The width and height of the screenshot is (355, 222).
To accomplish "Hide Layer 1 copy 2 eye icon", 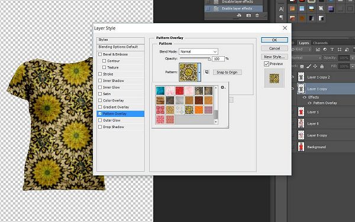I will (292, 77).
